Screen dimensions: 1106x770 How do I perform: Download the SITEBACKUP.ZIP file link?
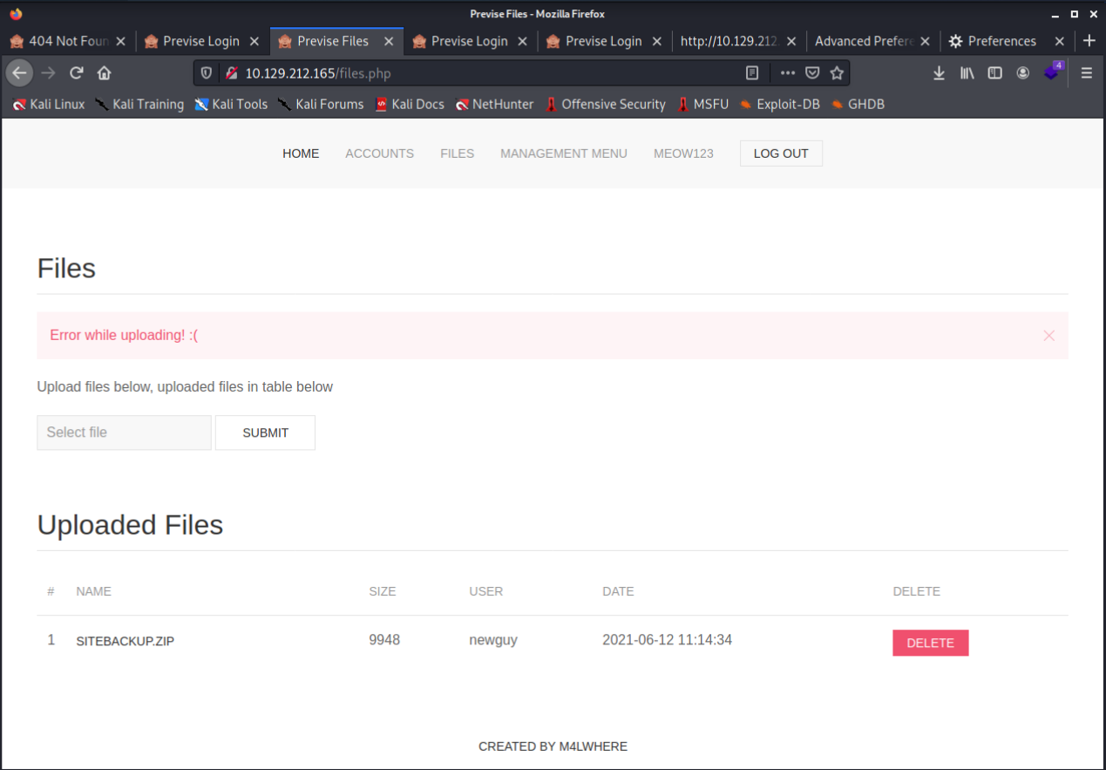125,641
